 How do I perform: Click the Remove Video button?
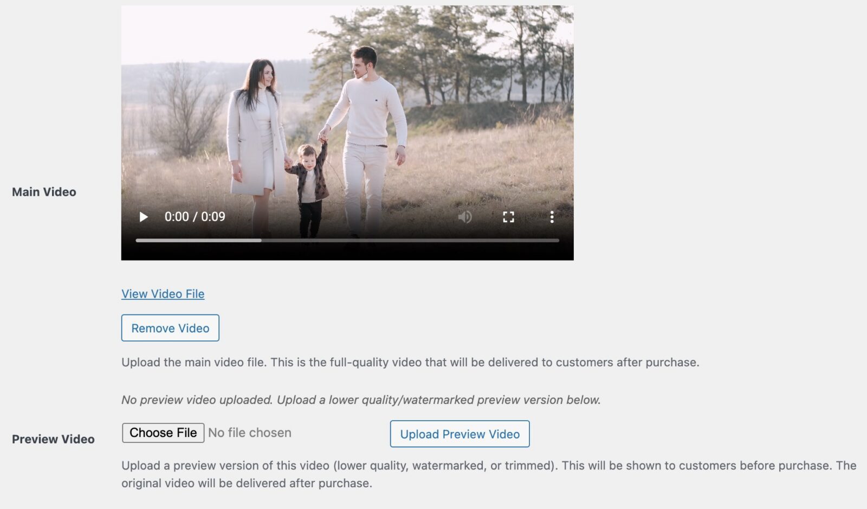tap(170, 328)
